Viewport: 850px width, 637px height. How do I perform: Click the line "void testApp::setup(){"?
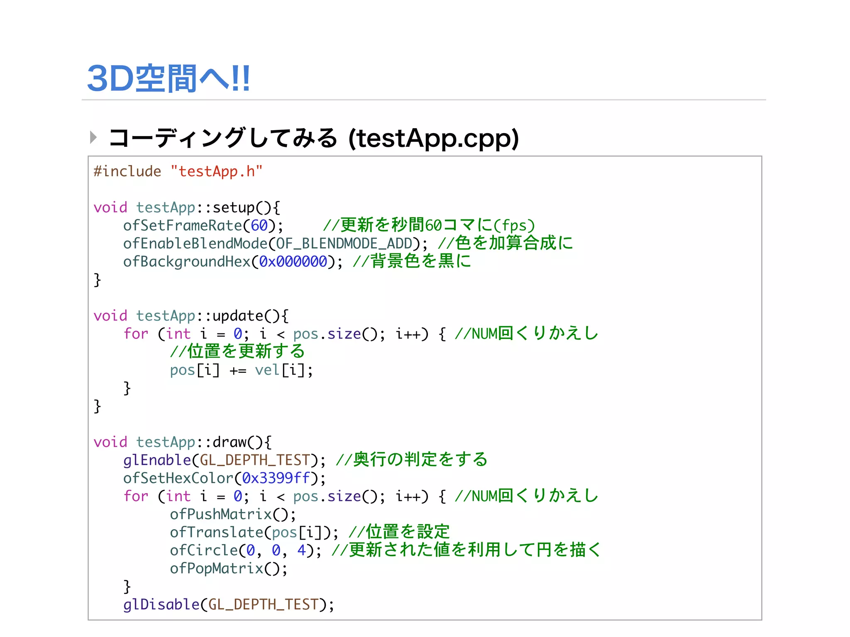click(x=187, y=207)
